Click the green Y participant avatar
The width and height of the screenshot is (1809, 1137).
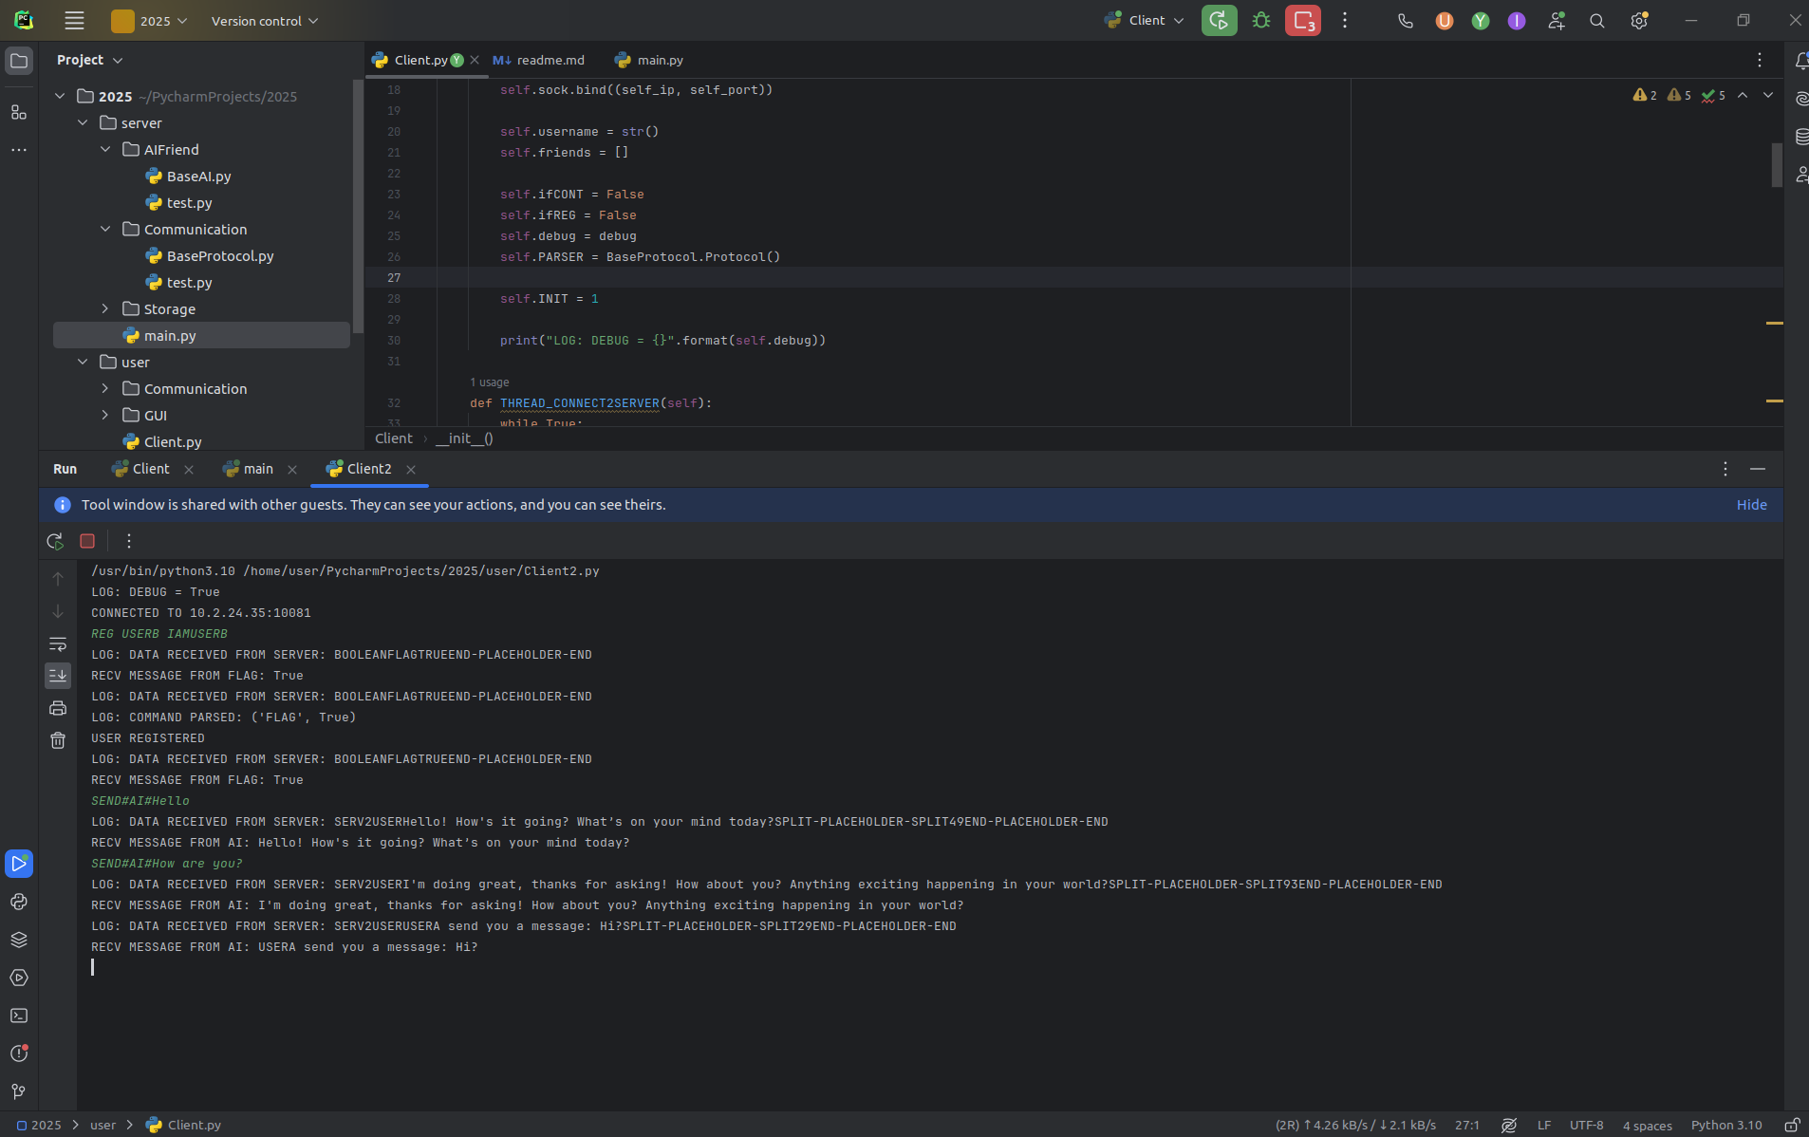(1481, 21)
